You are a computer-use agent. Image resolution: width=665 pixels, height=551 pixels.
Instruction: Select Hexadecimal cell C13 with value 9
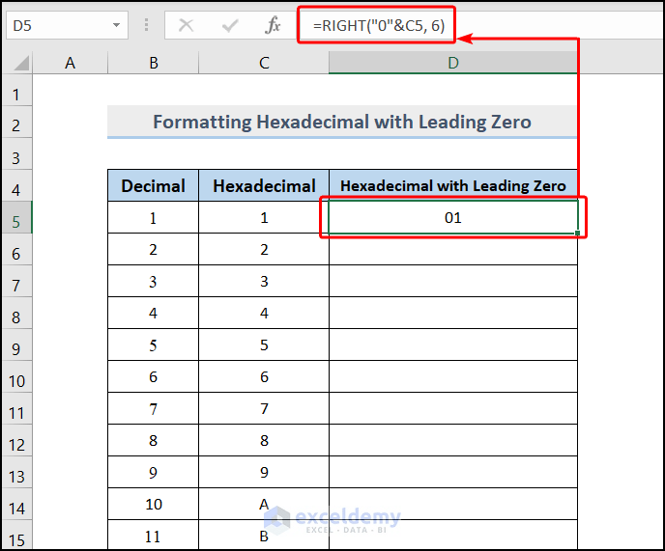click(x=264, y=472)
